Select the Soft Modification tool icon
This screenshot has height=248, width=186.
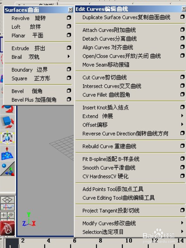click(x=7, y=154)
